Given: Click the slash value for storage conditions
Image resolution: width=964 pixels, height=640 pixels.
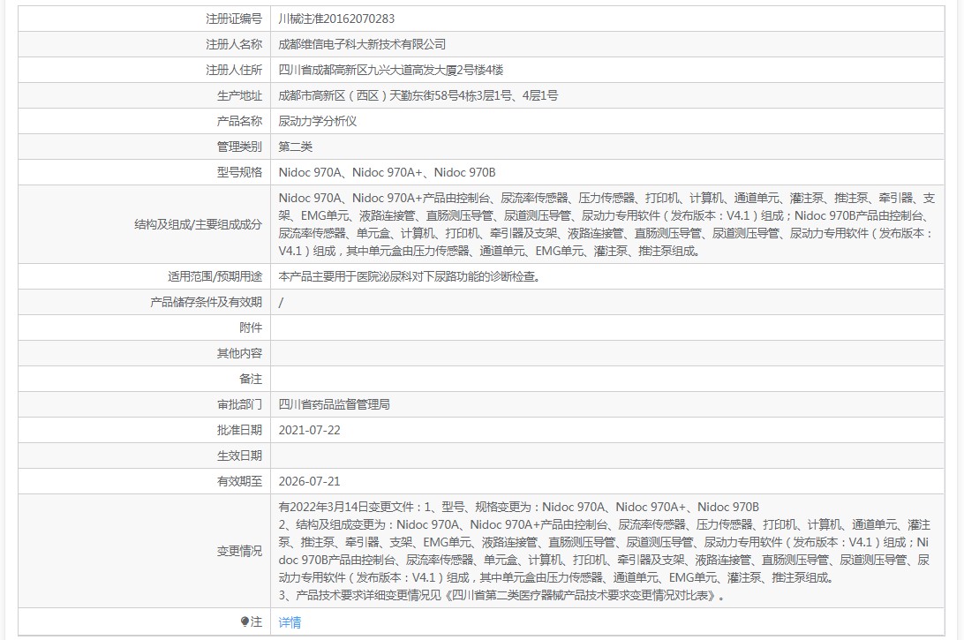Looking at the screenshot, I should coord(281,303).
